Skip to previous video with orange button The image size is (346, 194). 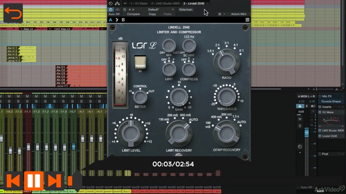(x=13, y=181)
